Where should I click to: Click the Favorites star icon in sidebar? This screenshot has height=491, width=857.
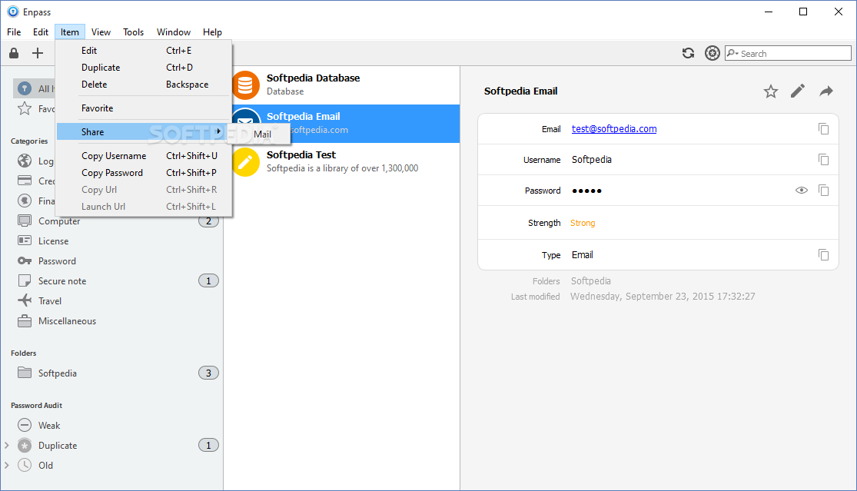click(25, 108)
